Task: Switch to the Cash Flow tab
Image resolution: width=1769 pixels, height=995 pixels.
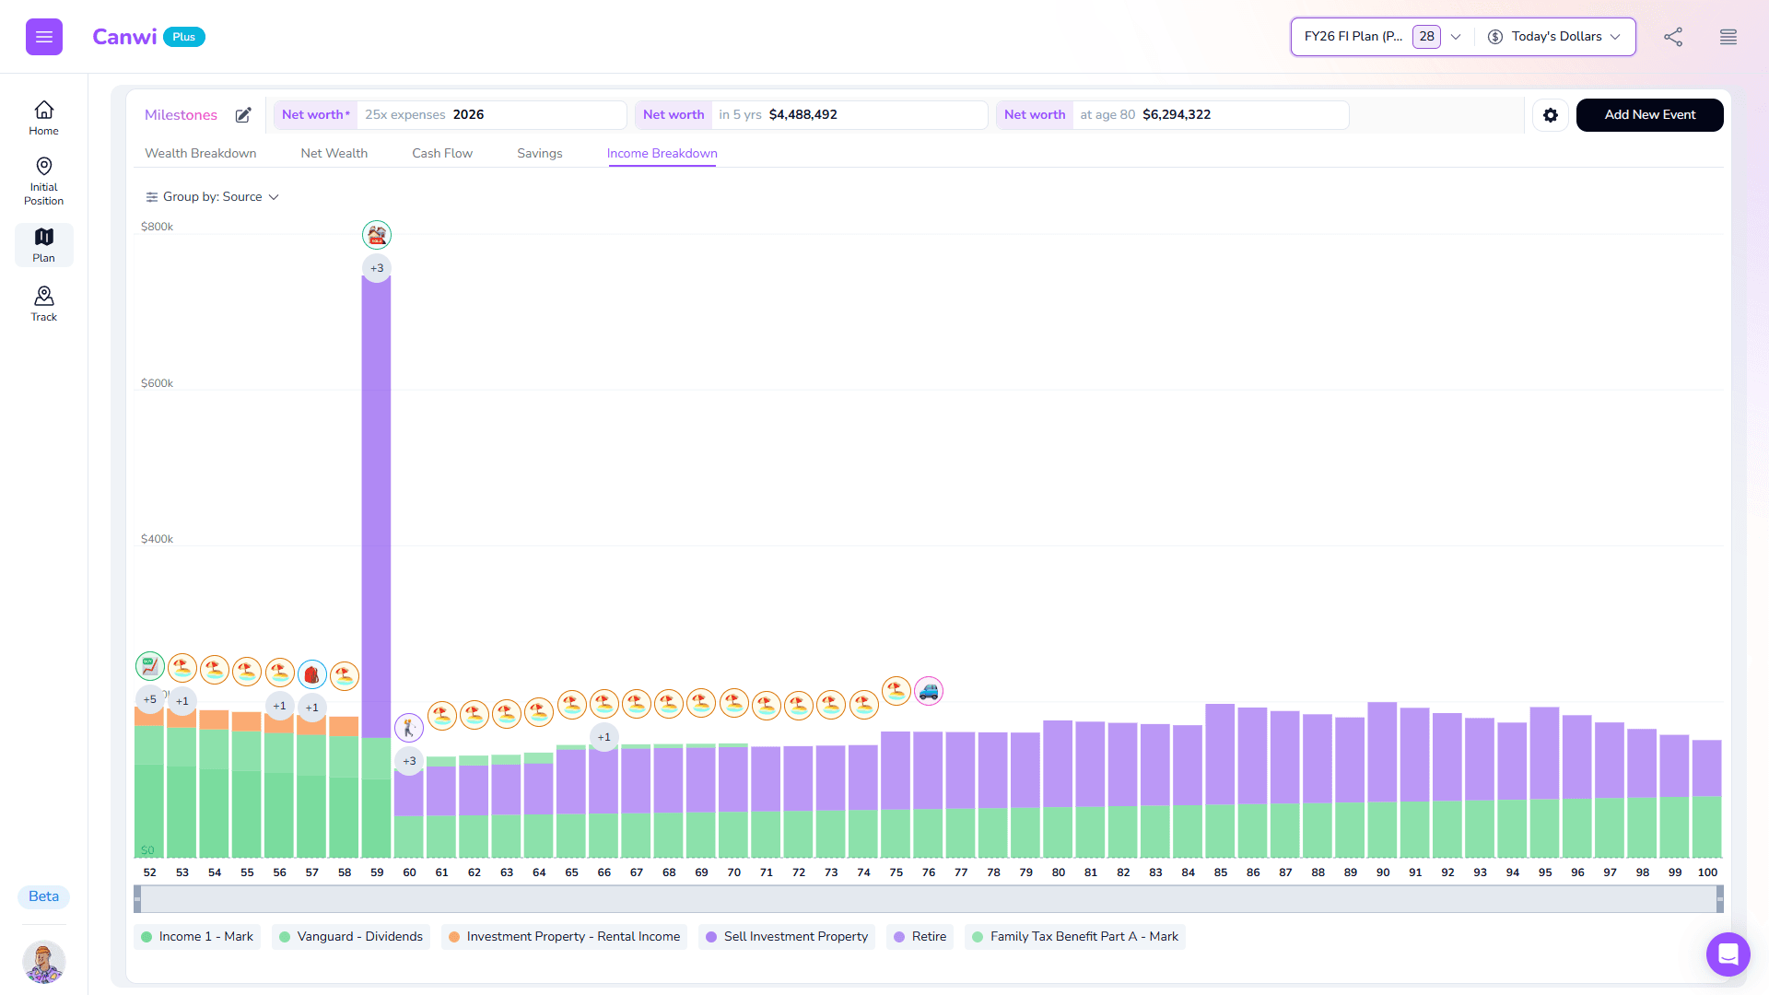Action: [x=441, y=153]
